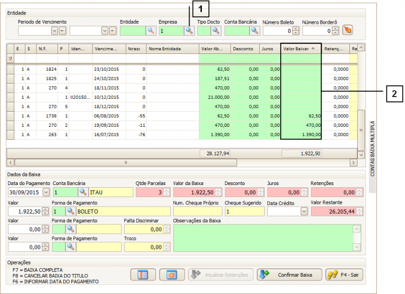This screenshot has height=294, width=405.
Task: Increase Número Boleto with up stepper
Action: point(296,29)
